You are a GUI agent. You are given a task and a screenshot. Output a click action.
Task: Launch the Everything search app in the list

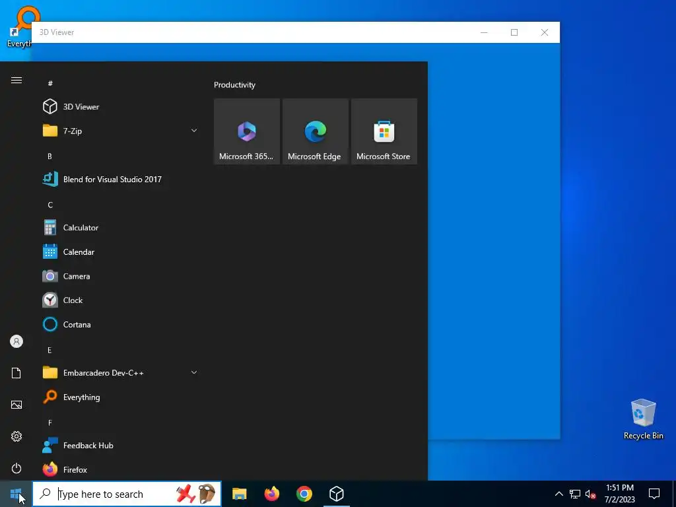pyautogui.click(x=120, y=397)
